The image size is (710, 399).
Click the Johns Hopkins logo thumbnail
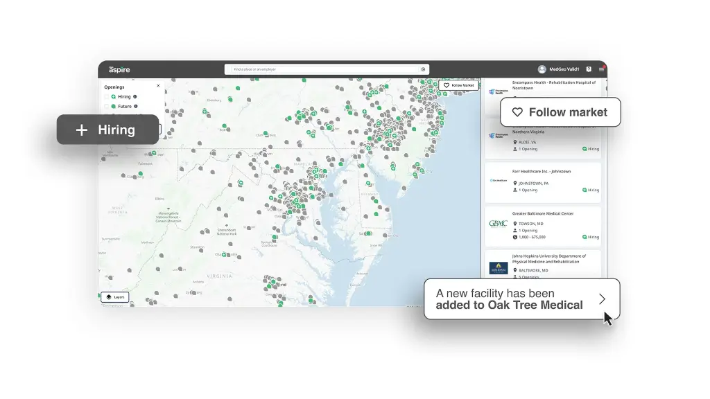click(x=498, y=267)
